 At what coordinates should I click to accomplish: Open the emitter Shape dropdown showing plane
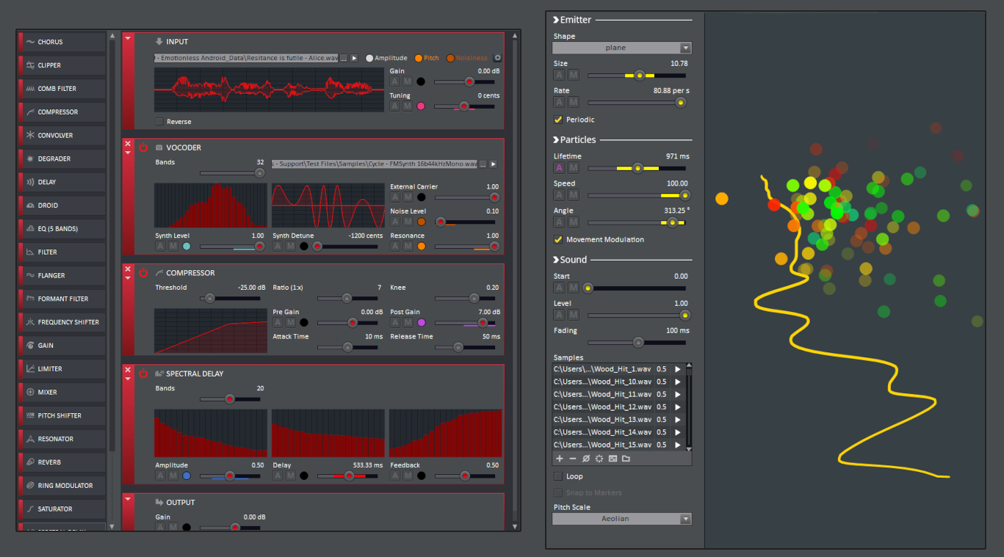(x=621, y=48)
